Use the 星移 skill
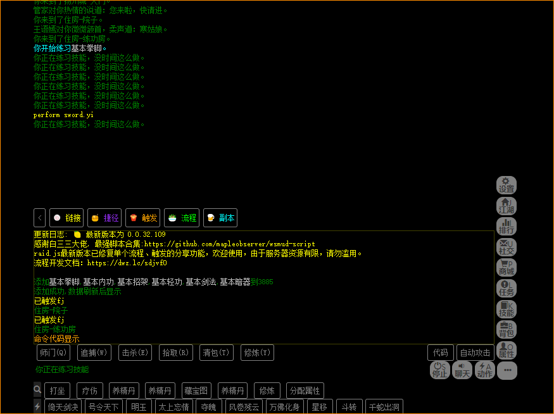Viewport: 554px width, 414px height. pyautogui.click(x=319, y=407)
